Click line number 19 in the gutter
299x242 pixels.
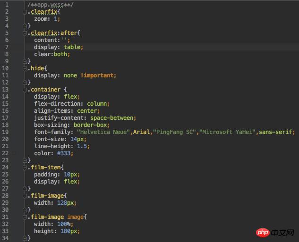[x=7, y=132]
